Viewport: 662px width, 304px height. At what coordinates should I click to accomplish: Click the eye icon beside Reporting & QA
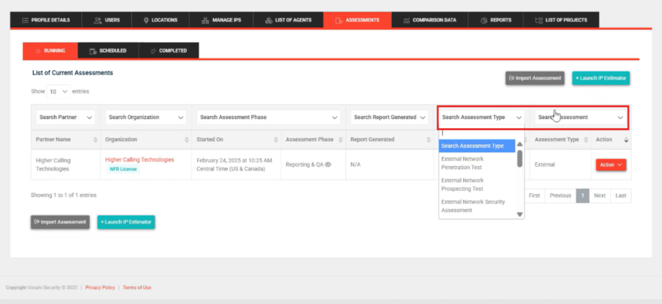(328, 164)
